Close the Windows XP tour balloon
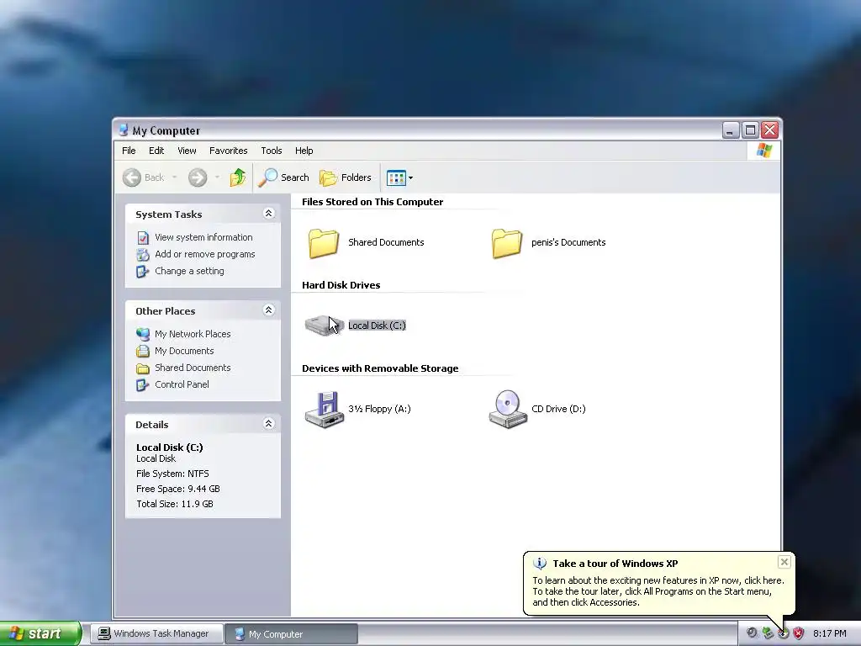Screen dimensions: 861x646 point(784,561)
